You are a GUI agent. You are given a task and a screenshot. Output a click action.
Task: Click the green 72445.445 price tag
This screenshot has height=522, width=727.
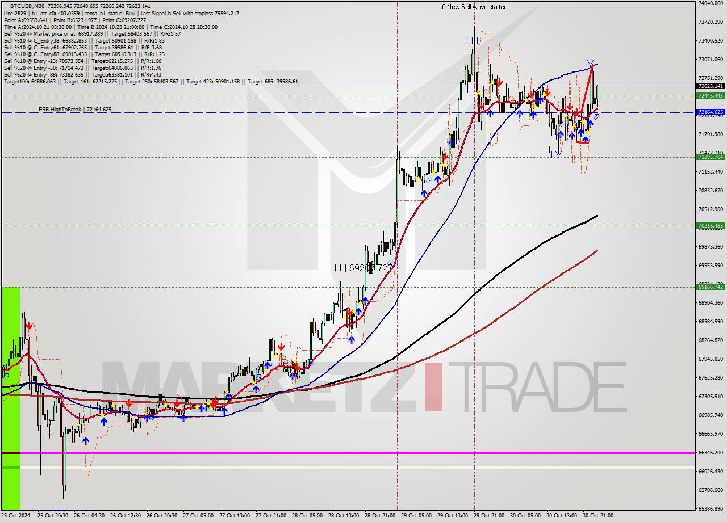point(710,96)
